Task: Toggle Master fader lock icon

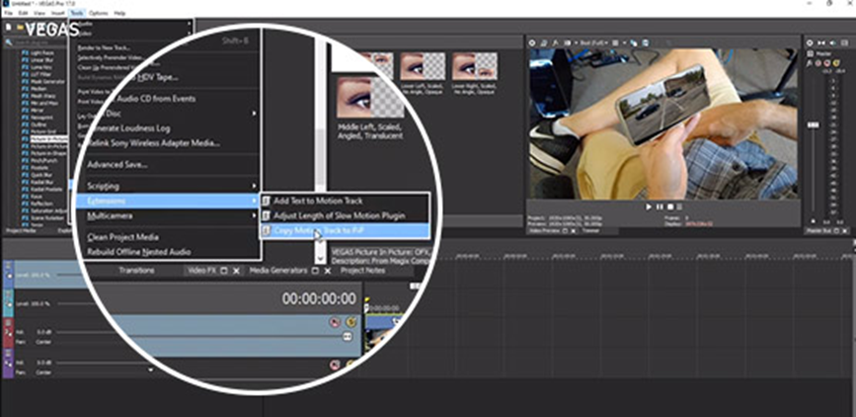Action: [x=814, y=221]
